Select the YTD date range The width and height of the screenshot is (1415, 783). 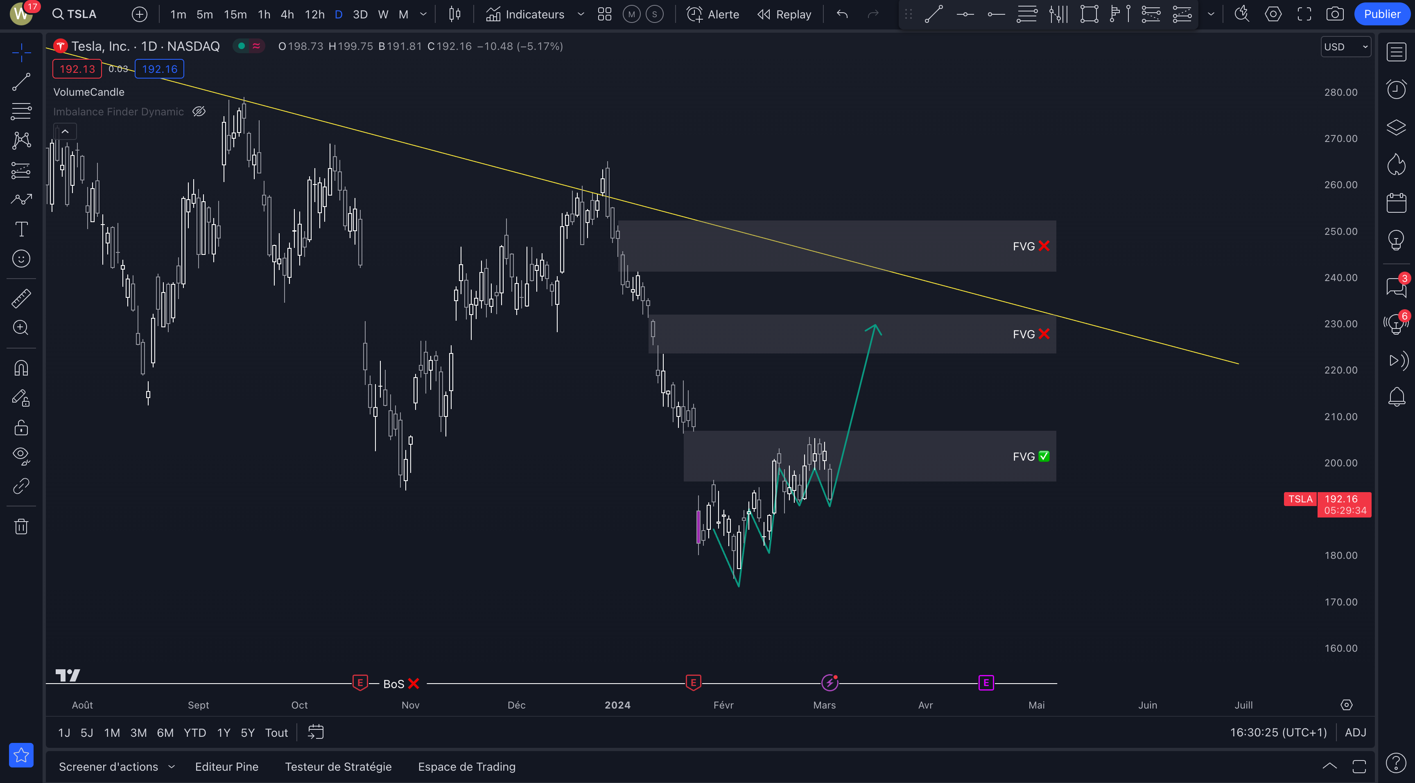click(x=194, y=733)
